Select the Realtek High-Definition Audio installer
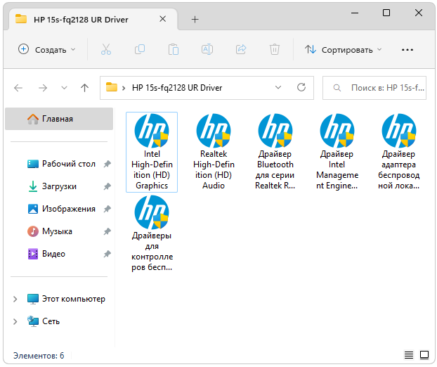 point(214,151)
